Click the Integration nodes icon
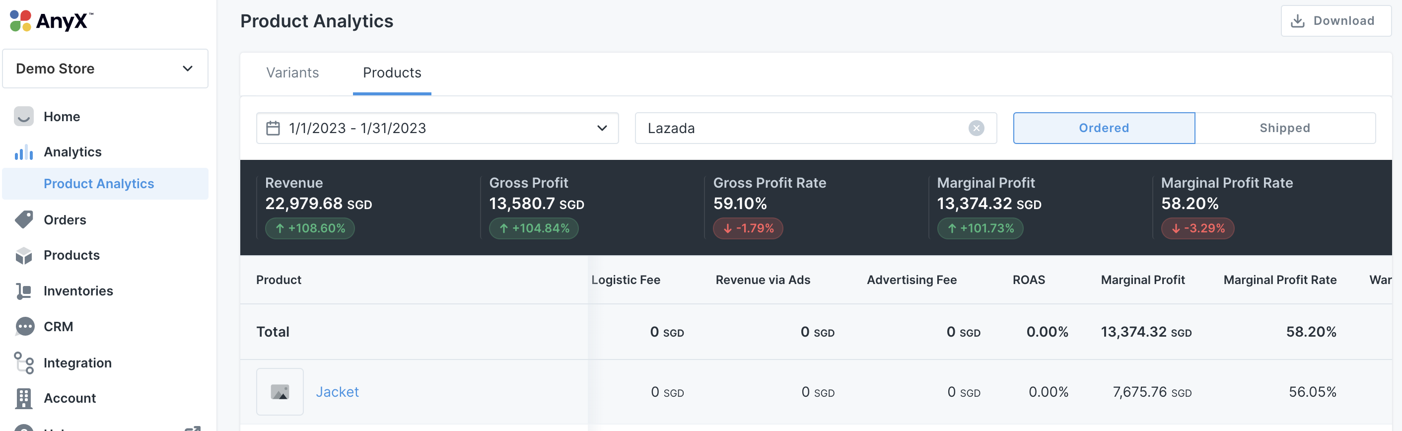Screen dimensions: 1402x431 24,363
